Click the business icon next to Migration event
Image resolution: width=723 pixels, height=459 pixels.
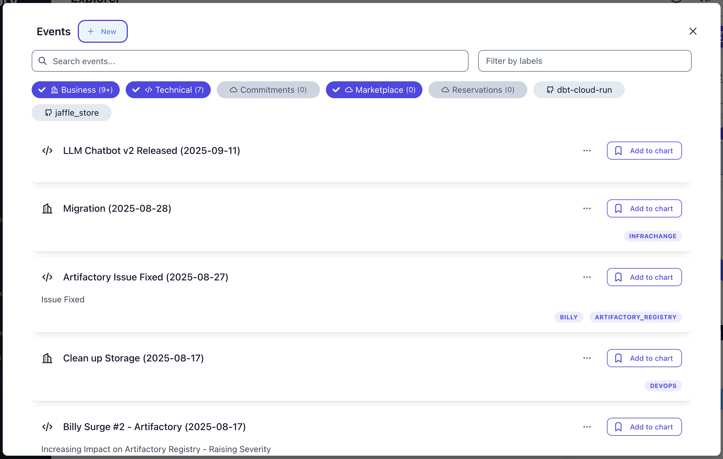(x=47, y=208)
